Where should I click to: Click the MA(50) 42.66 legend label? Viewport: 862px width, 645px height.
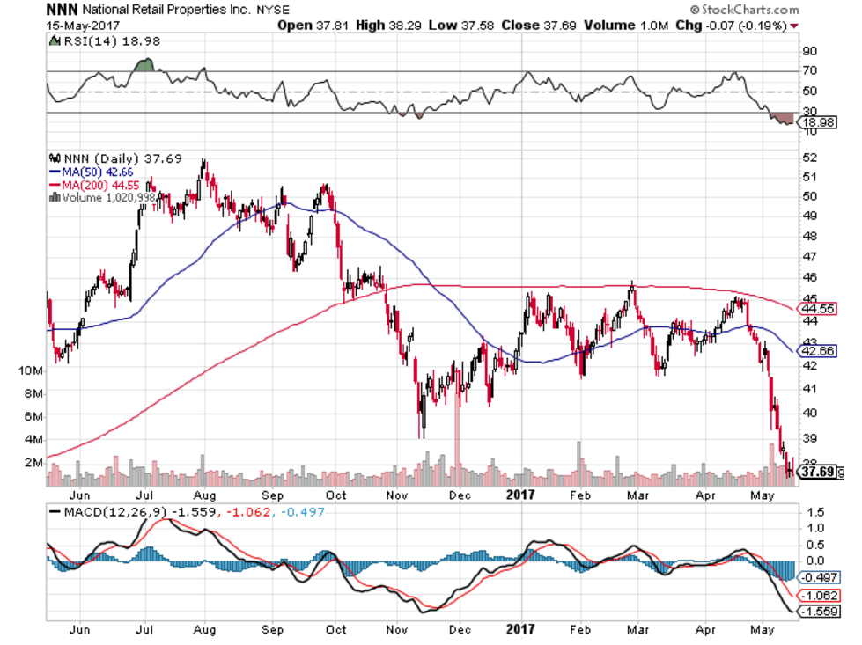click(x=98, y=172)
